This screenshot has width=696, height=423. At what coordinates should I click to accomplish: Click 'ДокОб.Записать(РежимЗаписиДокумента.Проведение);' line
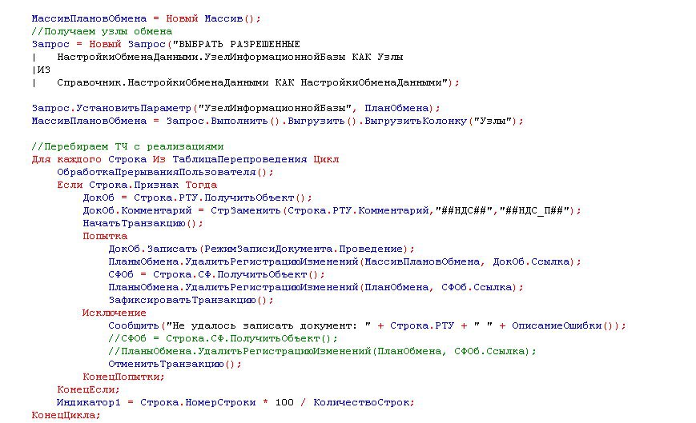pyautogui.click(x=261, y=249)
